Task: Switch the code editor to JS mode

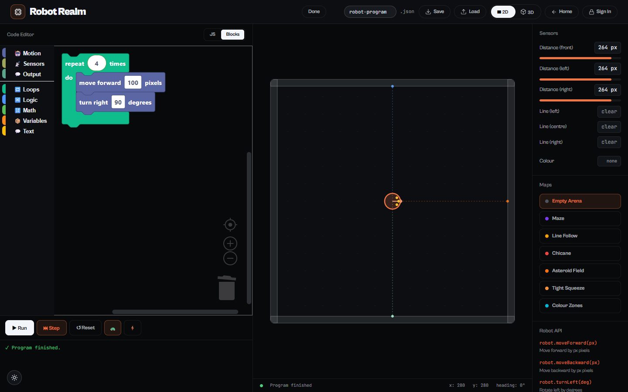Action: click(212, 34)
